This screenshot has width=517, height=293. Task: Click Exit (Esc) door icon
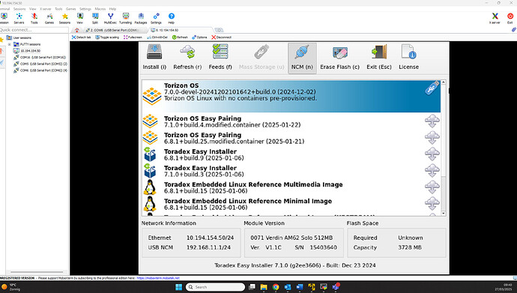click(379, 52)
